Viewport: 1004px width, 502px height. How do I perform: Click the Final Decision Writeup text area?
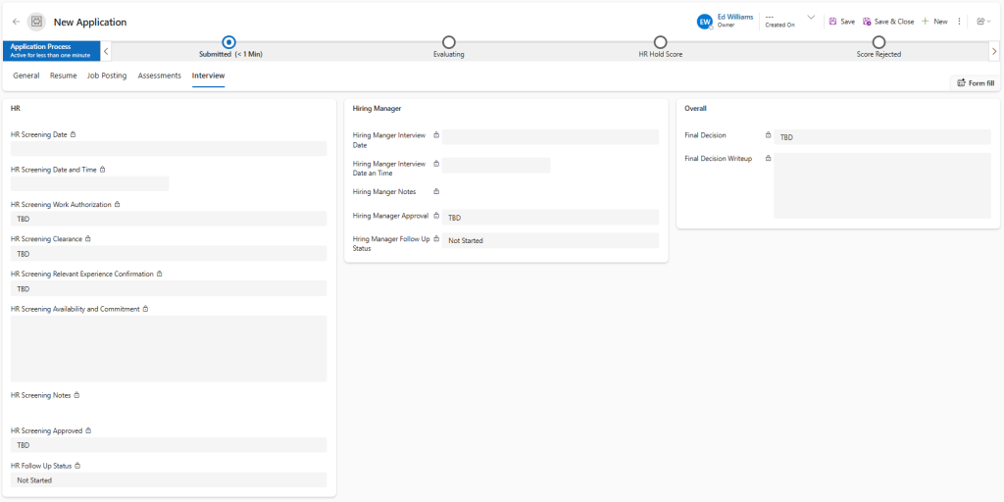coord(882,185)
